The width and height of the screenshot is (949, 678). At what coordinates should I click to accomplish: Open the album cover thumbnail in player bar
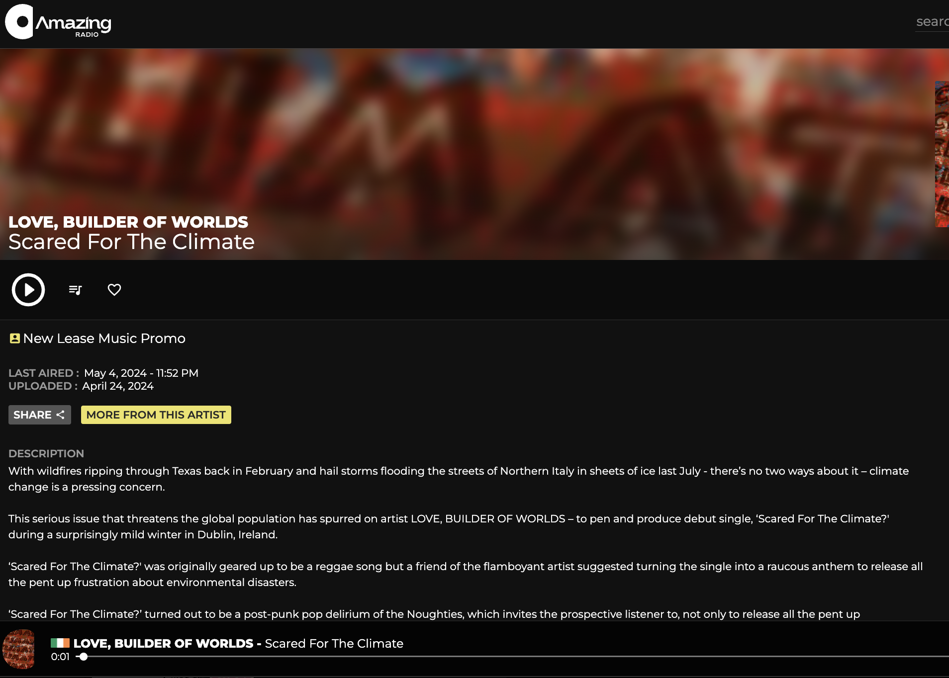tap(19, 649)
